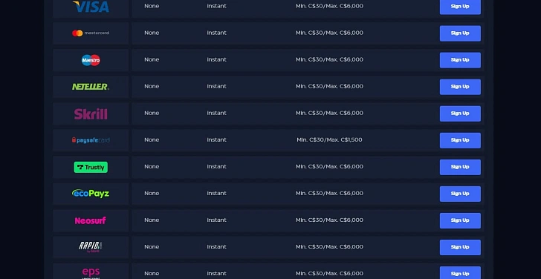The width and height of the screenshot is (541, 279).
Task: Select the Mastercard logo
Action: pyautogui.click(x=91, y=33)
